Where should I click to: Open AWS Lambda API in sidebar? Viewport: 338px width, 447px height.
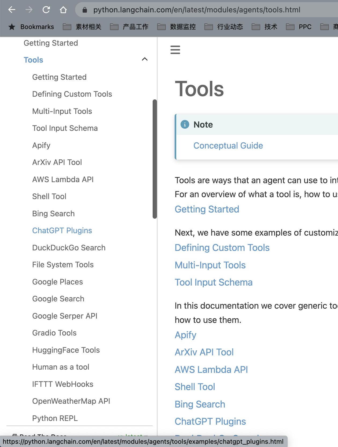[x=63, y=179]
